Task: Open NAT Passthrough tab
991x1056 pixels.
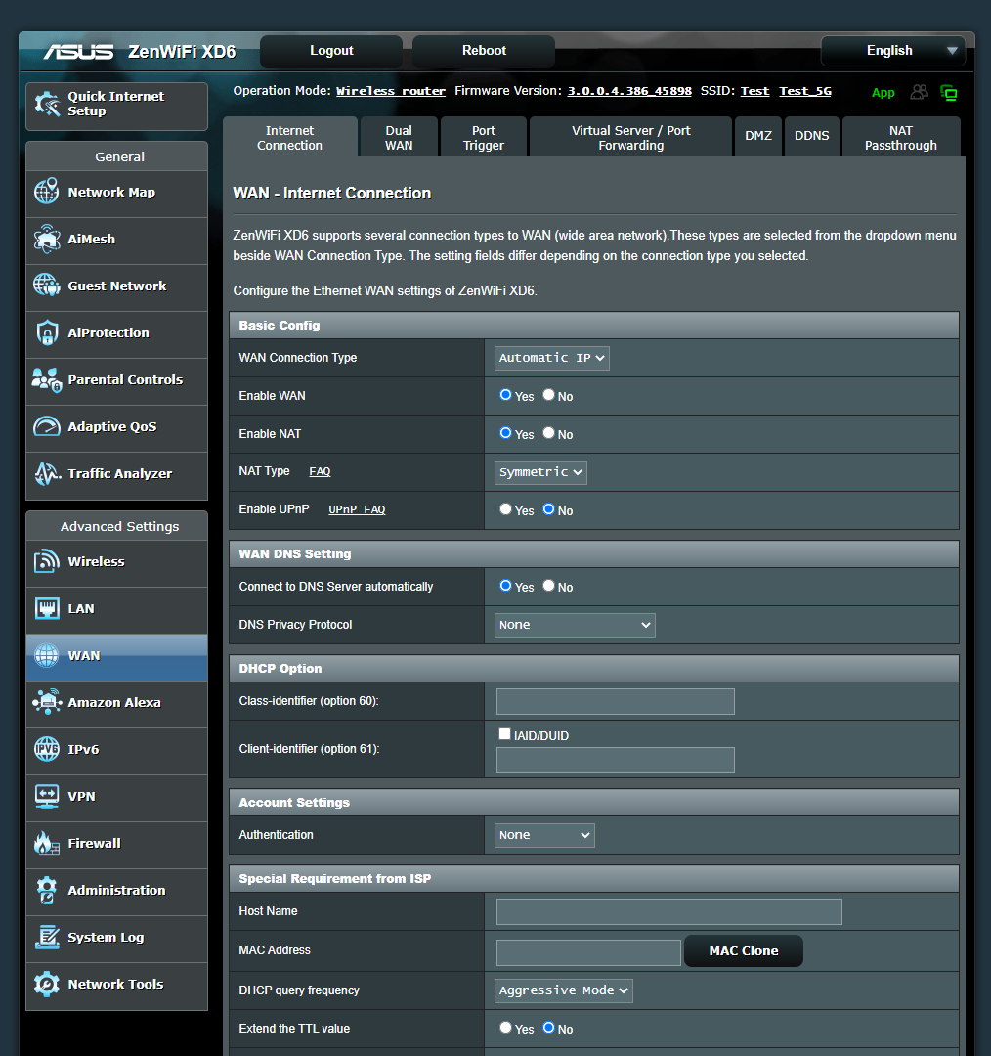Action: 901,138
